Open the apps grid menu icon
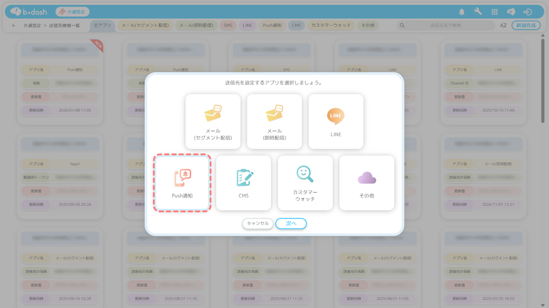The height and width of the screenshot is (308, 549). pyautogui.click(x=495, y=12)
